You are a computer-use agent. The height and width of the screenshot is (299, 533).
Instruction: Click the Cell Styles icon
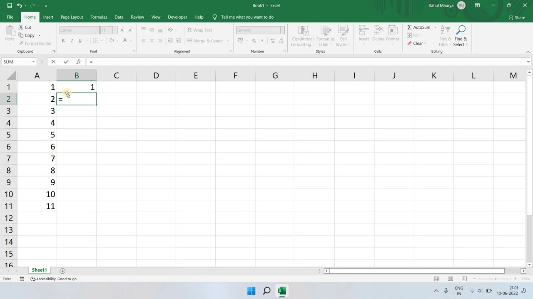(343, 30)
